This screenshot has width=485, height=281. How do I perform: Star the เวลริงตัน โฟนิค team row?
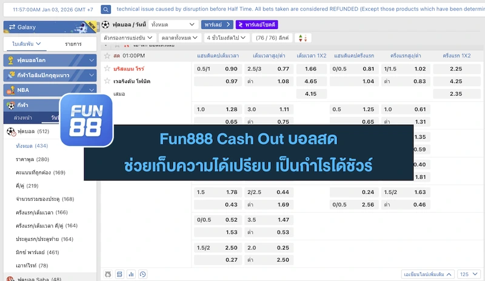pos(107,81)
